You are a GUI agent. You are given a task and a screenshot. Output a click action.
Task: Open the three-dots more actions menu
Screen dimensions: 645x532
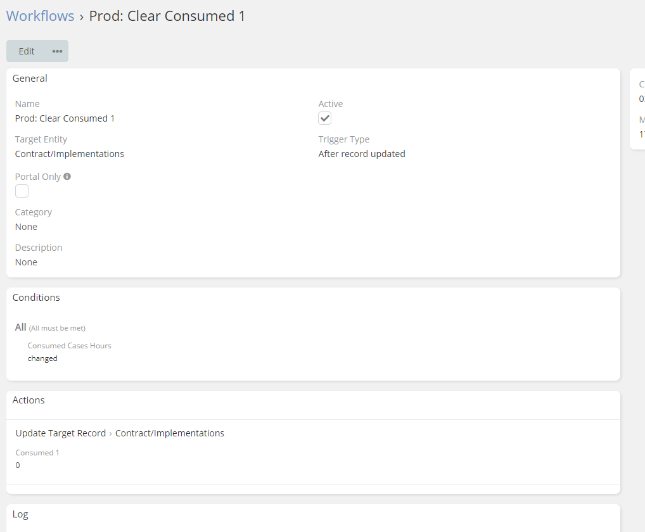point(57,51)
